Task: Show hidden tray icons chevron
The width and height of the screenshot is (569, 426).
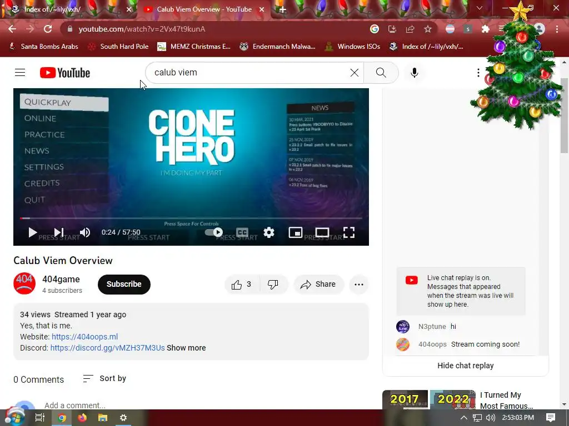Action: 464,418
